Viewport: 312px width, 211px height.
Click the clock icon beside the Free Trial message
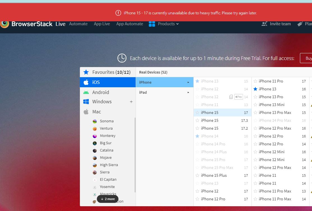coord(122,58)
